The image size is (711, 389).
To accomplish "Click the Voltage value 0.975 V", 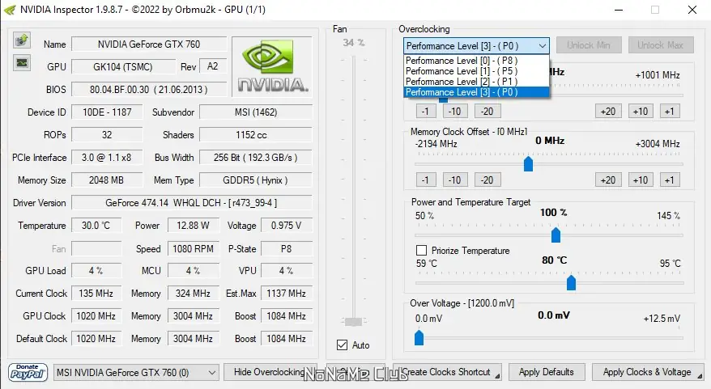I will point(286,226).
